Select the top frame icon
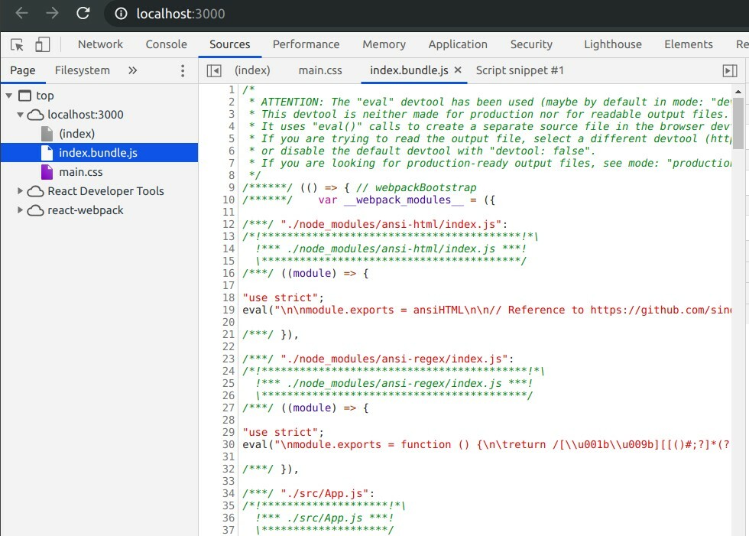This screenshot has height=536, width=749. click(24, 96)
